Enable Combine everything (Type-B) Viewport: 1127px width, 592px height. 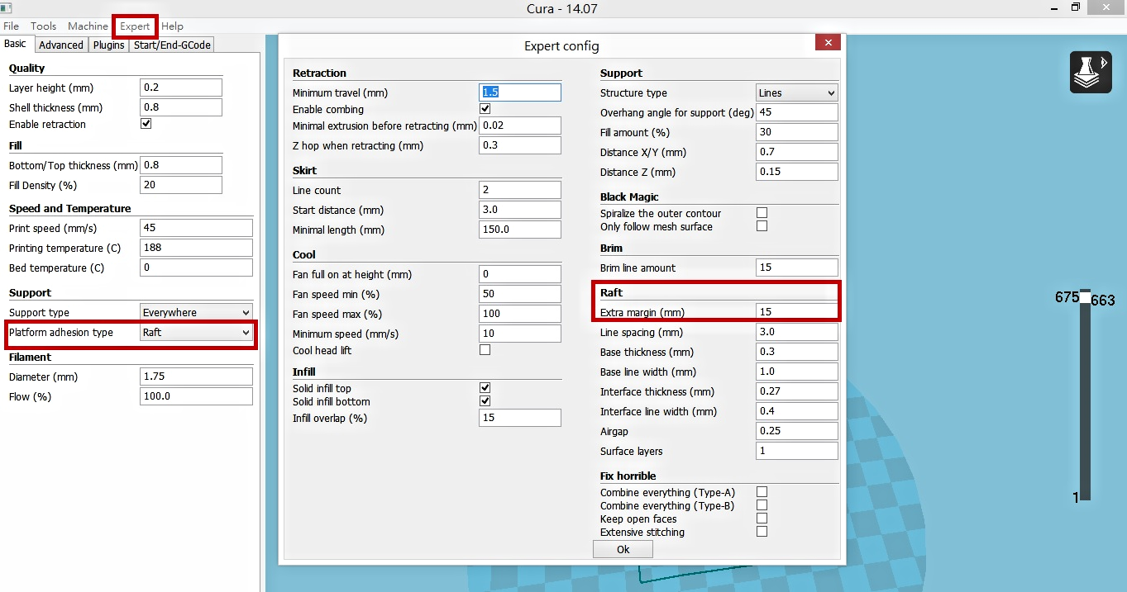coord(762,505)
